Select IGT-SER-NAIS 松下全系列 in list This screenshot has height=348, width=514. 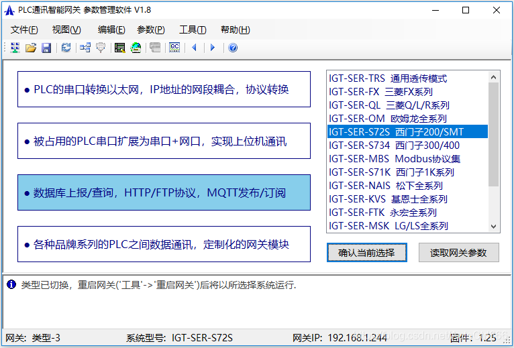(408, 186)
